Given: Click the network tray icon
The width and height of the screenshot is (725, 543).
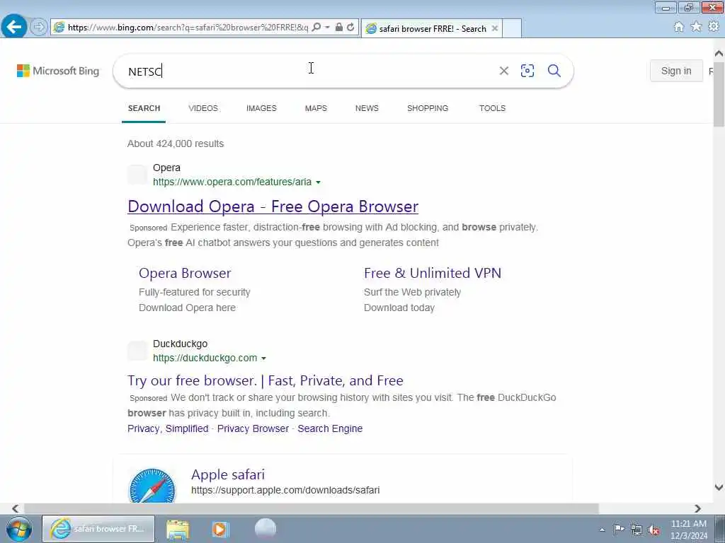Looking at the screenshot, I should tap(636, 530).
